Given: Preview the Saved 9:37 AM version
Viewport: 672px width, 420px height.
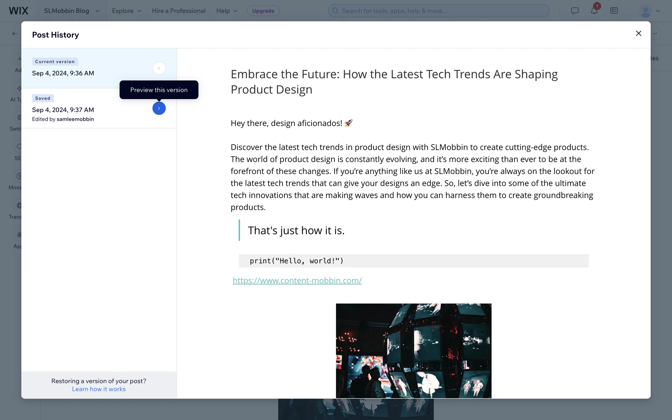Looking at the screenshot, I should point(159,108).
